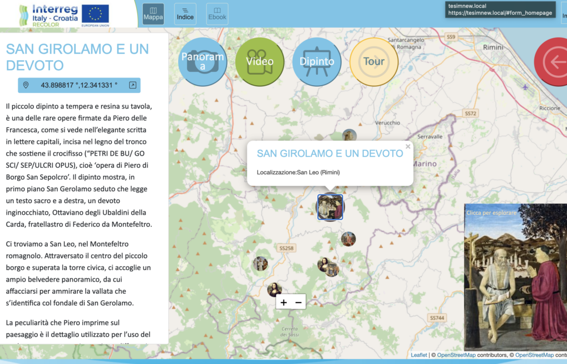This screenshot has width=567, height=364.
Task: Select the Mona Lisa marker overlapping another marker
Action: 324,264
